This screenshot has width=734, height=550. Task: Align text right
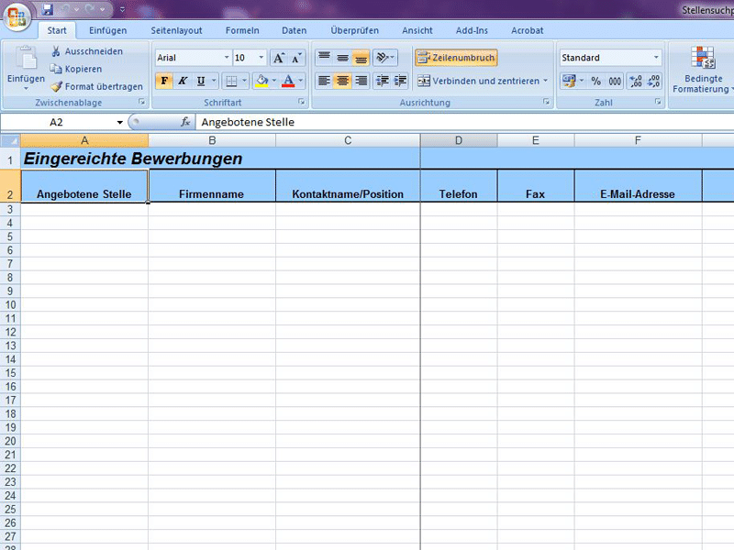pyautogui.click(x=361, y=81)
